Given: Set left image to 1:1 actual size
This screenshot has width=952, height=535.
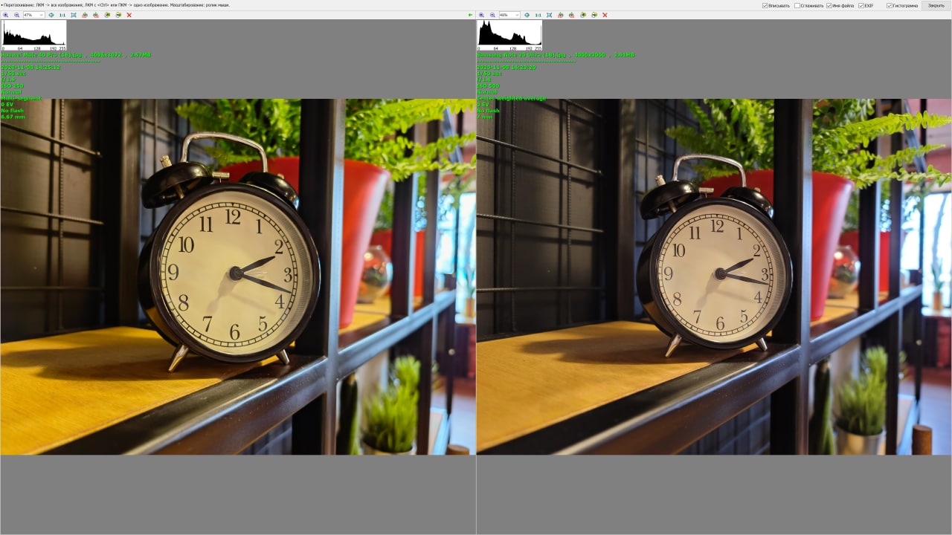Looking at the screenshot, I should tap(62, 15).
